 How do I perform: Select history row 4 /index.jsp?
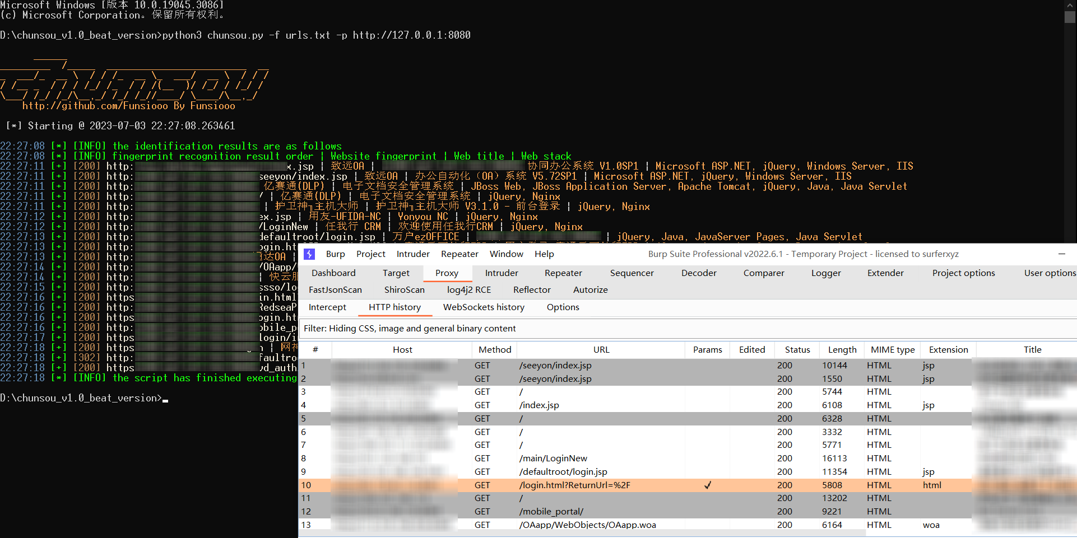688,405
